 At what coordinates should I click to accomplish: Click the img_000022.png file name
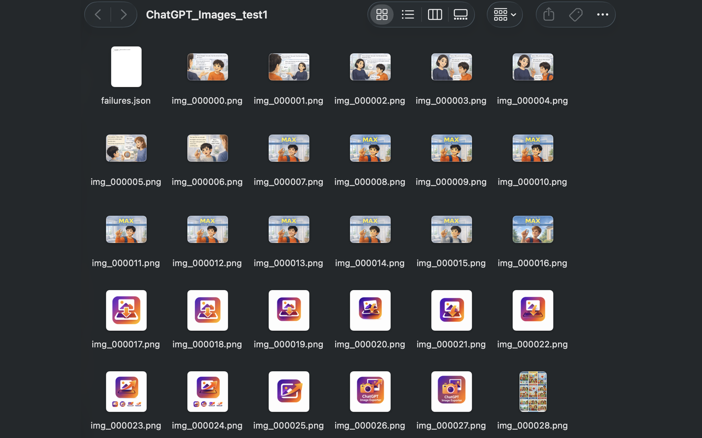(x=533, y=344)
